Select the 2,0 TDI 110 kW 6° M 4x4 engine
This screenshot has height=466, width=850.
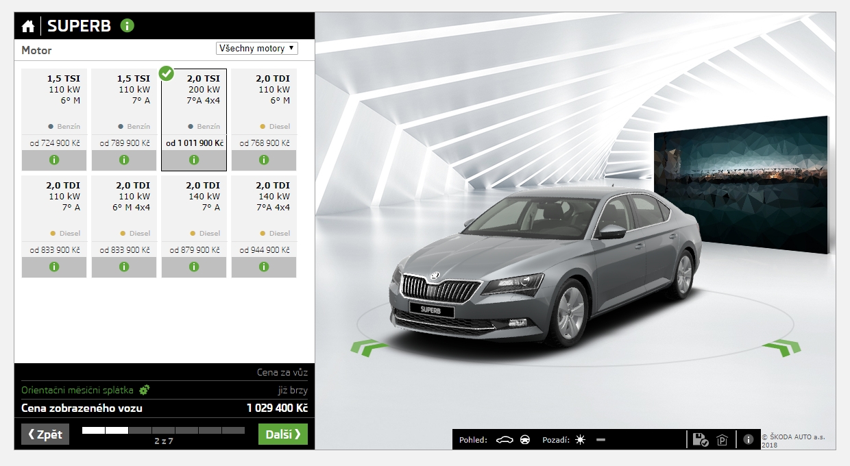tap(124, 216)
